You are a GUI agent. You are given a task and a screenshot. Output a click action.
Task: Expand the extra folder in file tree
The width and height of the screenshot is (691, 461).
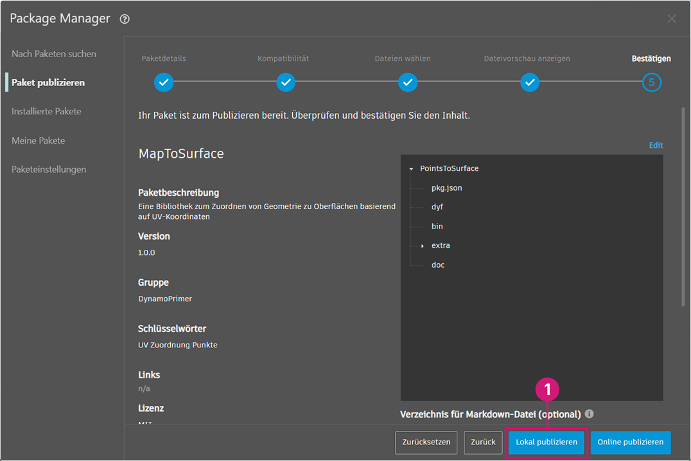pos(422,246)
